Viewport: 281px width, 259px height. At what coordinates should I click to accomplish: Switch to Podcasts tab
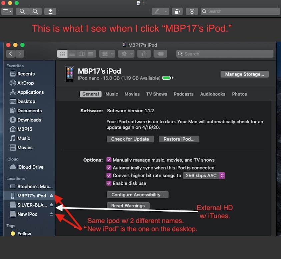coord(184,94)
